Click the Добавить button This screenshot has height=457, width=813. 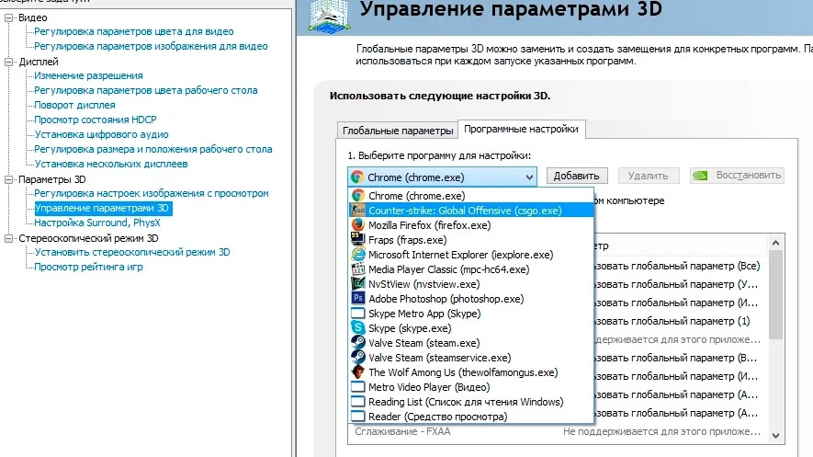[x=577, y=176]
